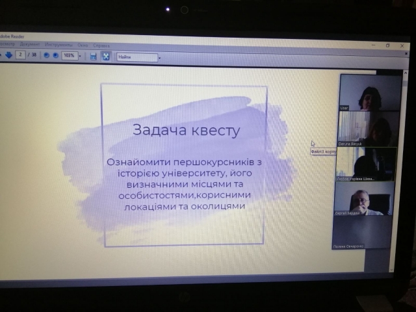
Task: Click the slide heading Задача квесту
Action: tap(187, 130)
